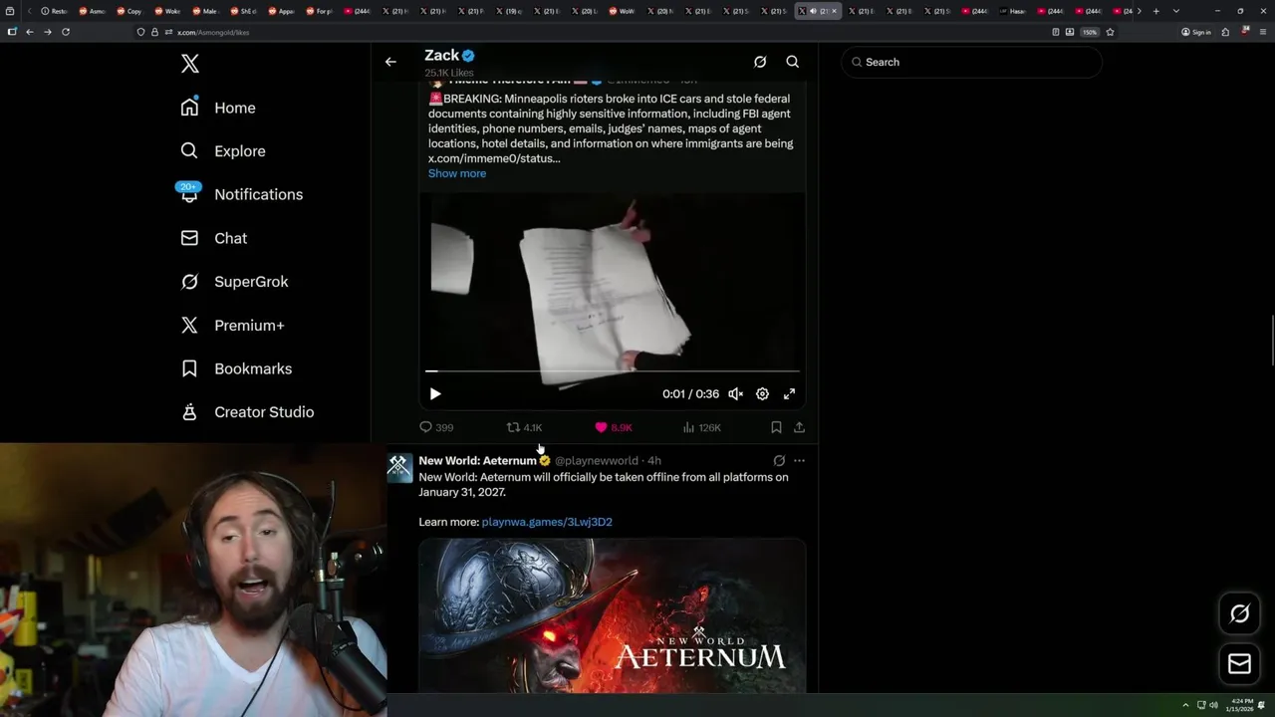Click the back arrow beside Zack
The height and width of the screenshot is (717, 1275).
coord(390,62)
